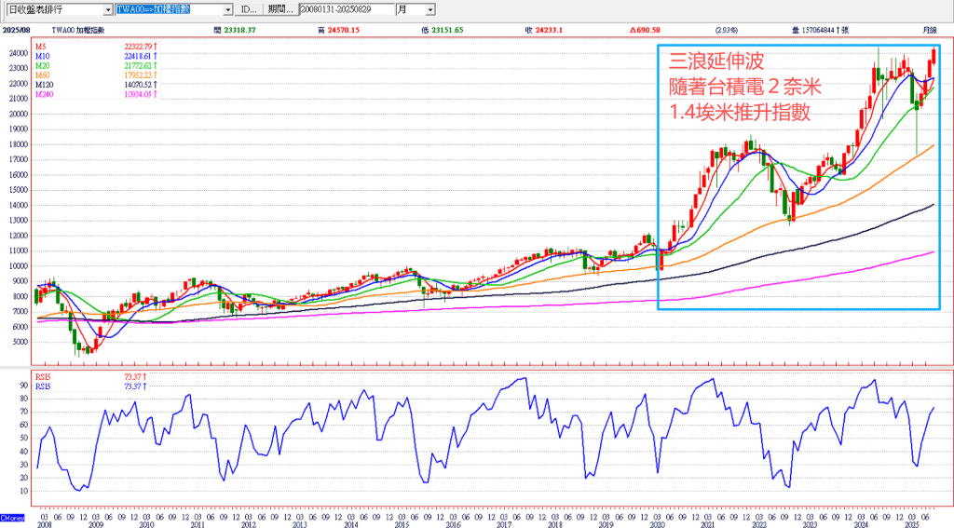Open the 月 period type dropdown

point(429,9)
